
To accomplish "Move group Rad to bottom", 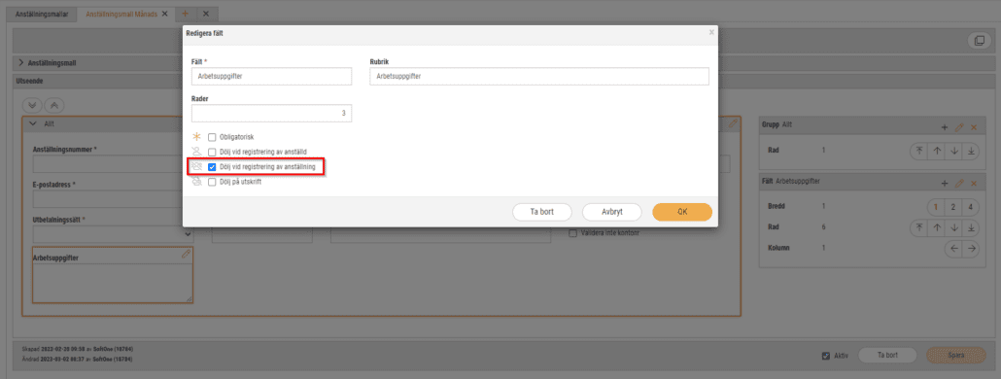I will (x=971, y=152).
